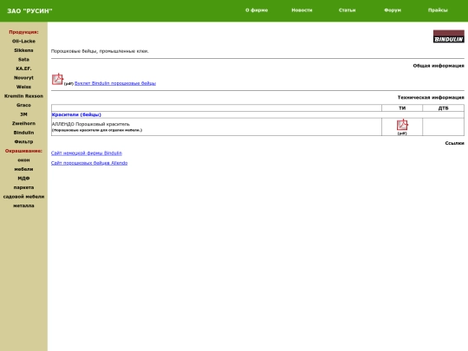Select Zweihorn in the sidebar
This screenshot has width=468, height=351.
click(x=23, y=124)
